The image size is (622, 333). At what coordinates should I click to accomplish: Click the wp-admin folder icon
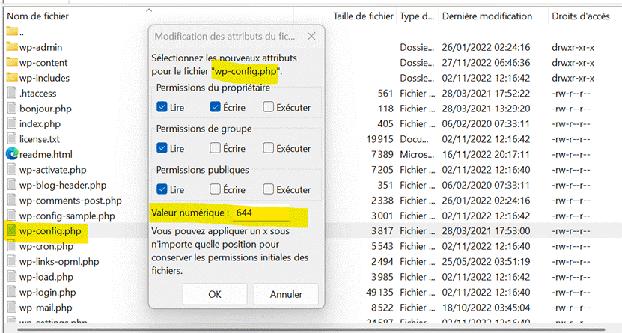[11, 47]
